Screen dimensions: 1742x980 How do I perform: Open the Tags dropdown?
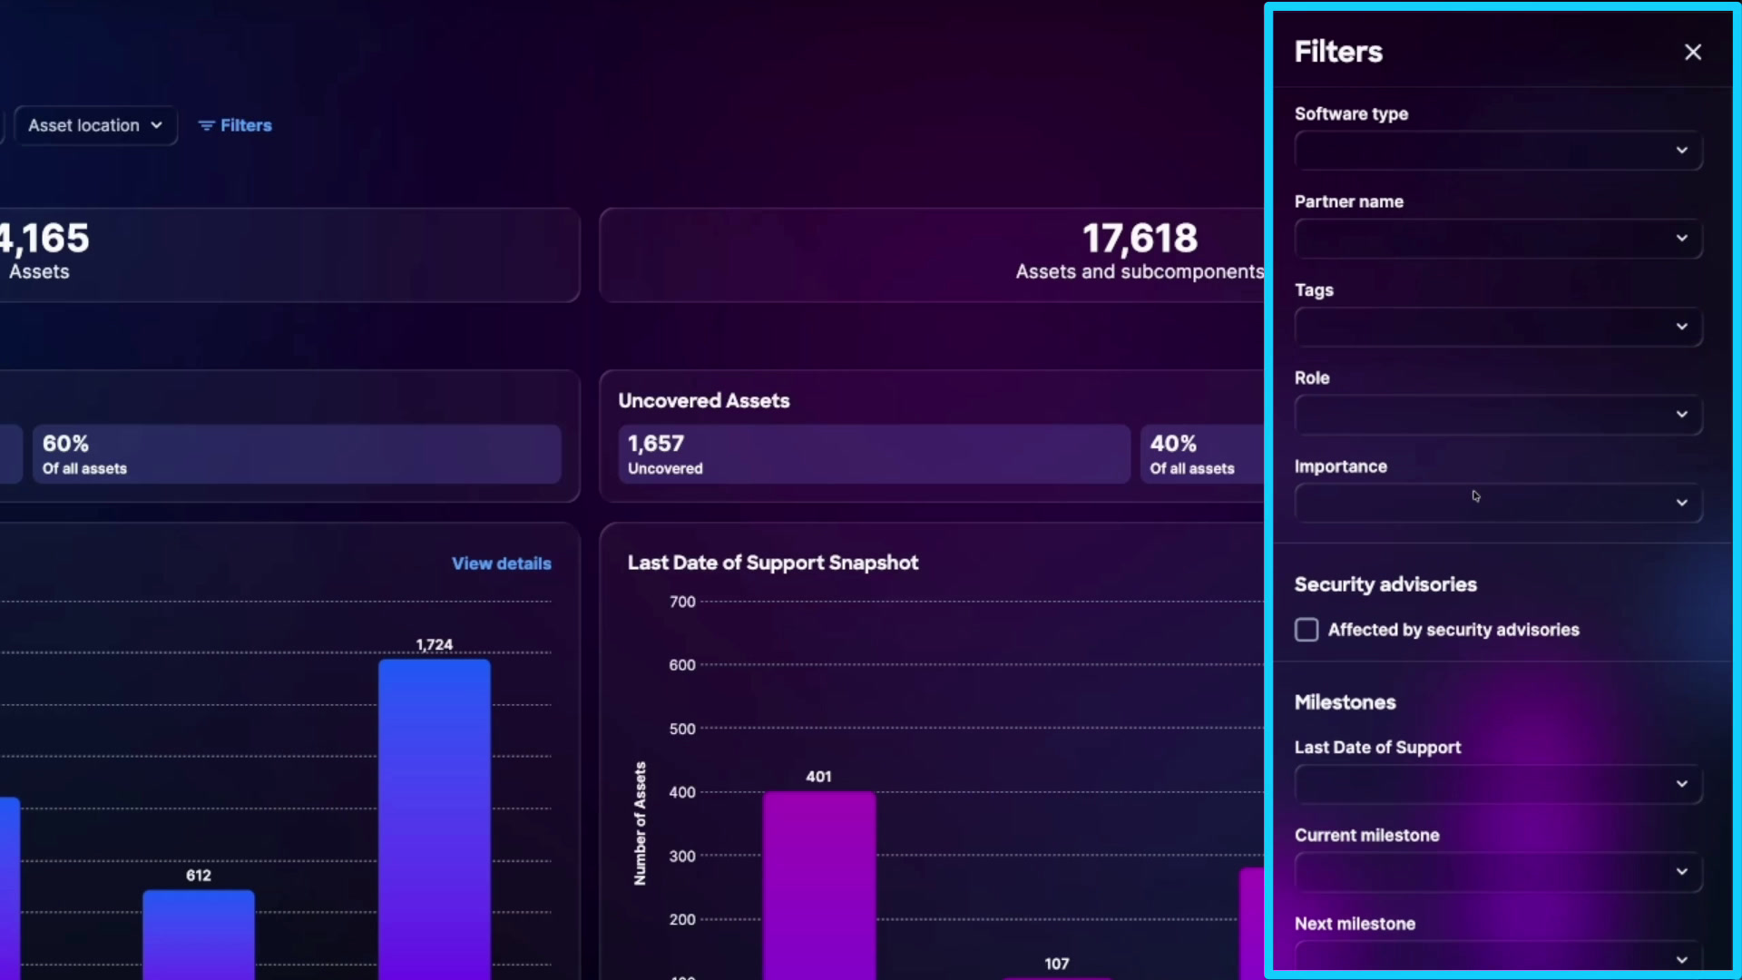click(1498, 327)
